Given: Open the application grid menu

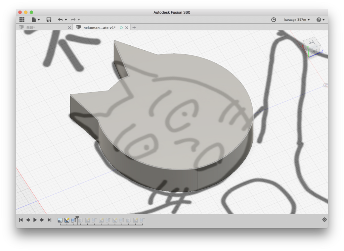Looking at the screenshot, I should (x=21, y=19).
